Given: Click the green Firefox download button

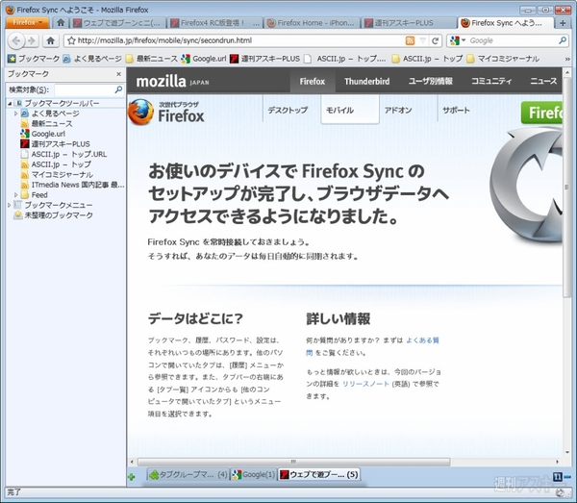Looking at the screenshot, I should pos(541,113).
